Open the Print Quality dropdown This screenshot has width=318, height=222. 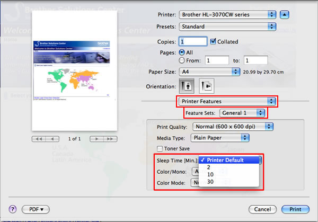233,127
